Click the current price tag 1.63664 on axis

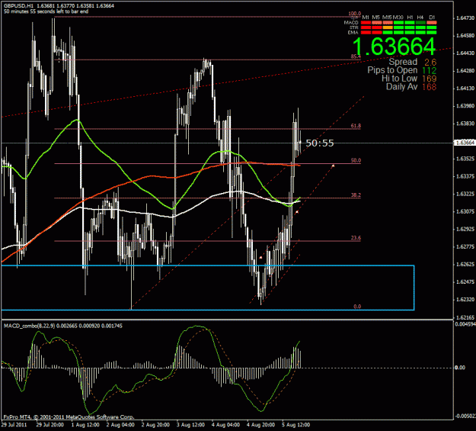464,143
